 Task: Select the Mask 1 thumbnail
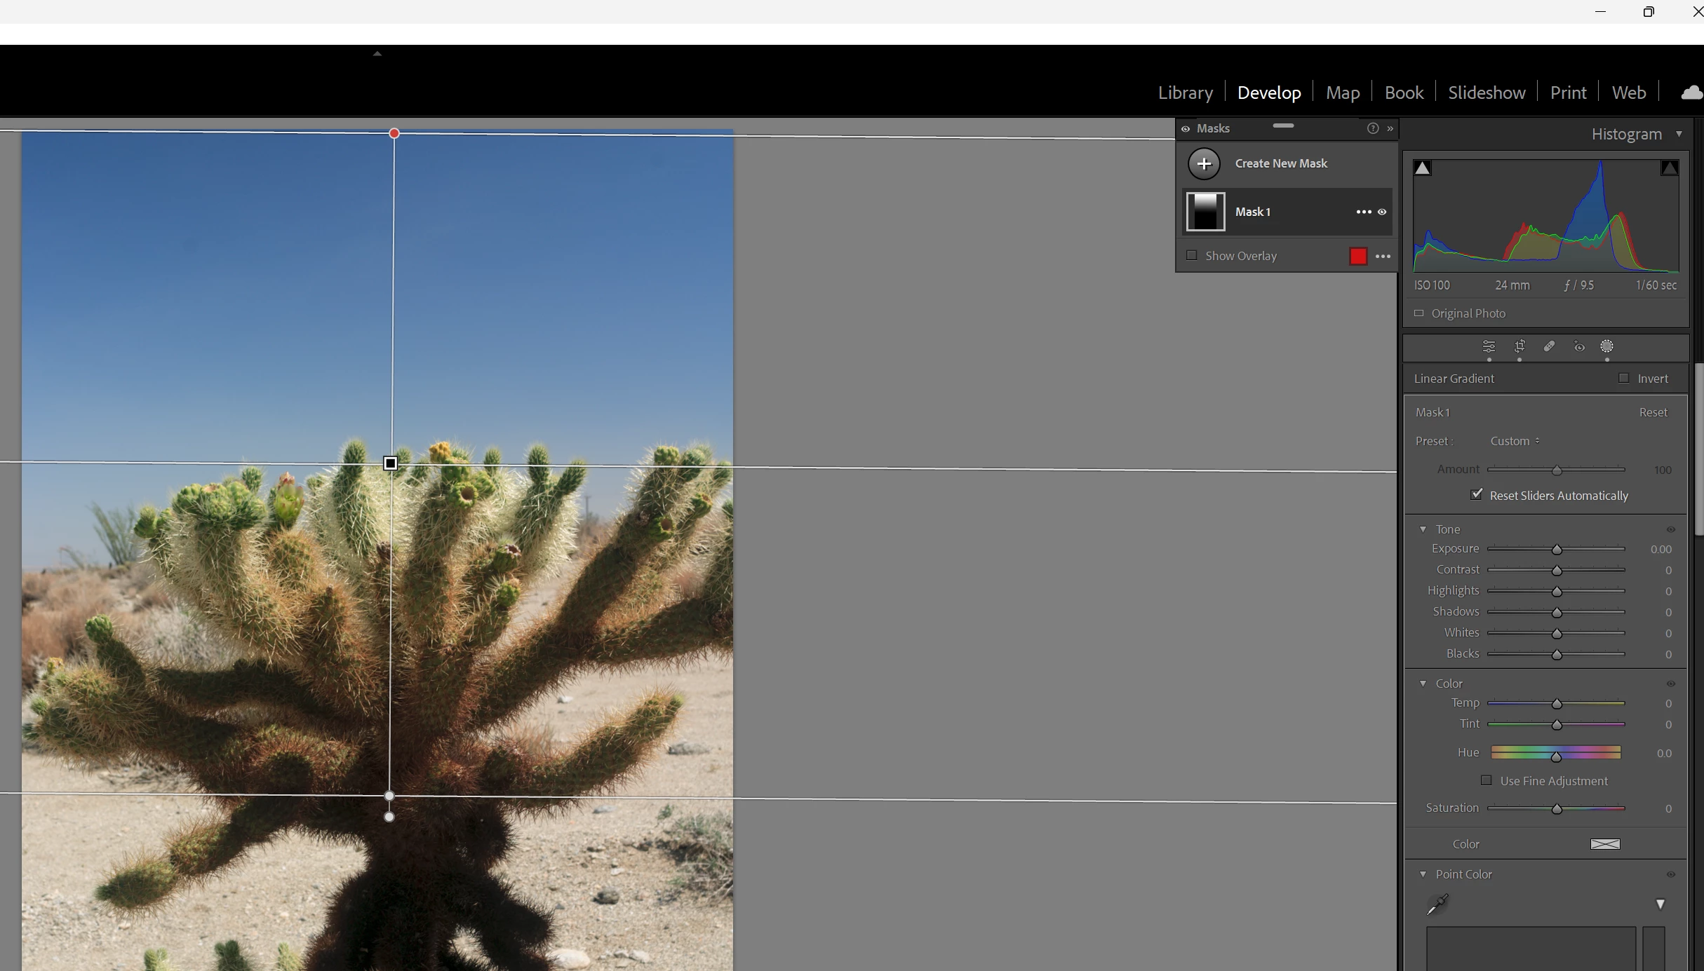click(x=1205, y=212)
